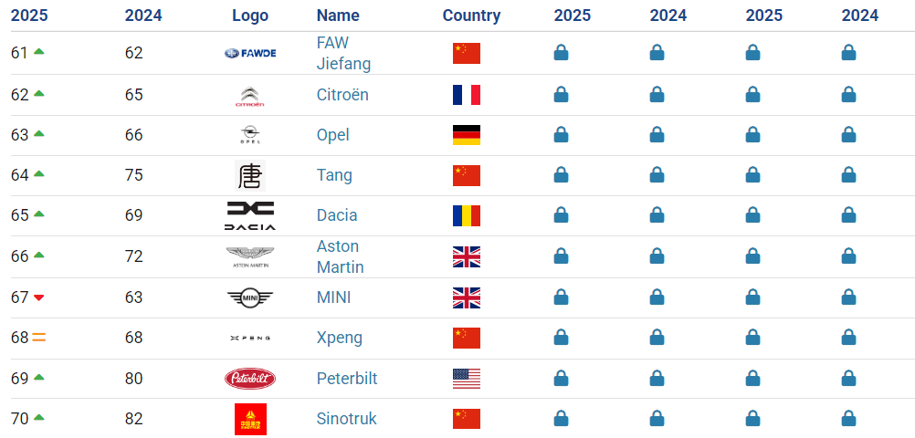The width and height of the screenshot is (915, 438).
Task: Click the red Peterbilt oval logo
Action: click(x=250, y=379)
